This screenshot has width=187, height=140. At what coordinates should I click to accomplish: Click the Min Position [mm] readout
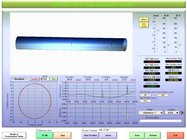[x=174, y=67]
